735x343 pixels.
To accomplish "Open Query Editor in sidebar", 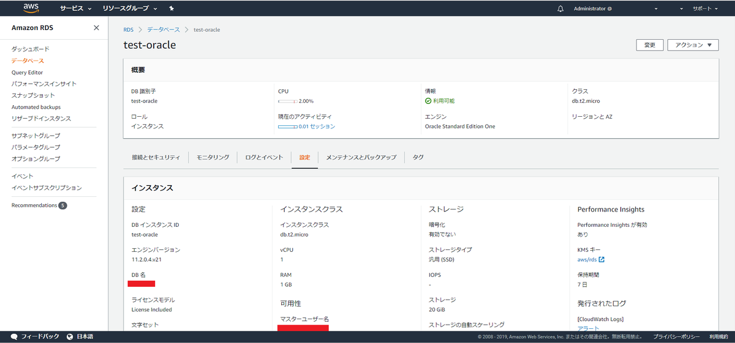I will (x=28, y=72).
